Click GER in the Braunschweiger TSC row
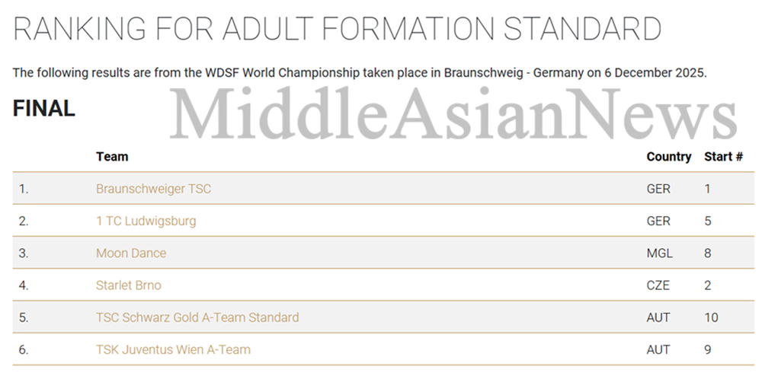Screen dimensions: 762x376 [x=658, y=189]
